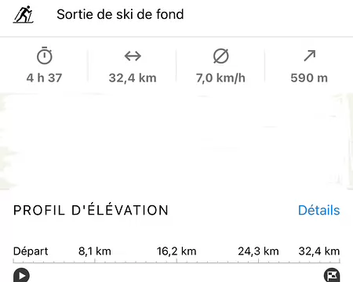Screen dimensions: 353x282
Task: Open the map preview area
Action: 176,141
